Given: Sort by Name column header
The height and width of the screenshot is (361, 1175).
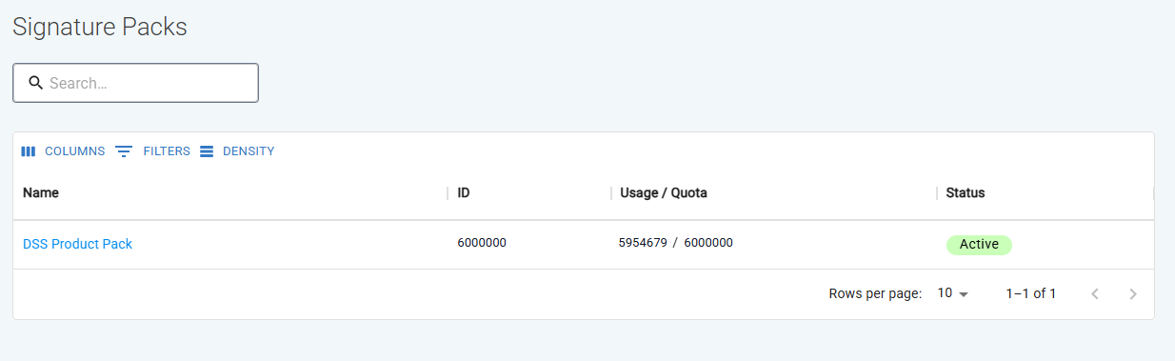Looking at the screenshot, I should pyautogui.click(x=41, y=192).
